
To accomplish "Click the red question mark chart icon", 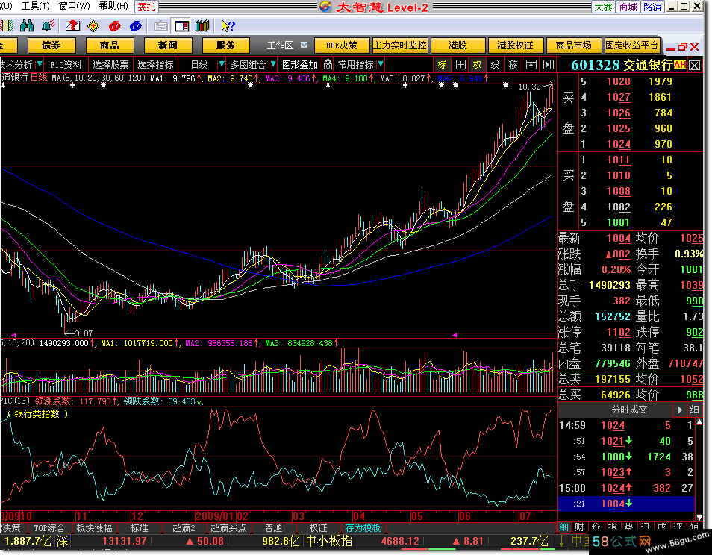I will coord(72,26).
